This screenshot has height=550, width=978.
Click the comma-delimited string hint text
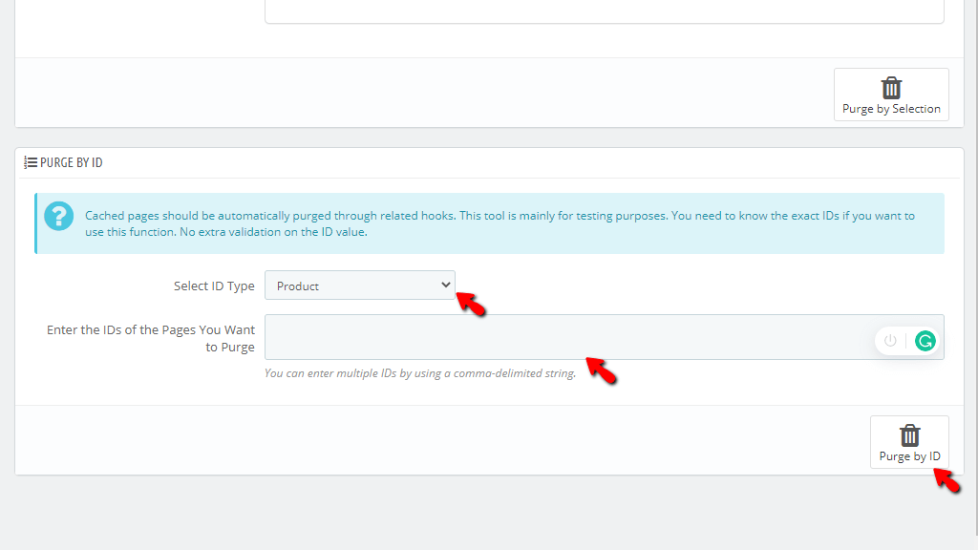(x=420, y=373)
